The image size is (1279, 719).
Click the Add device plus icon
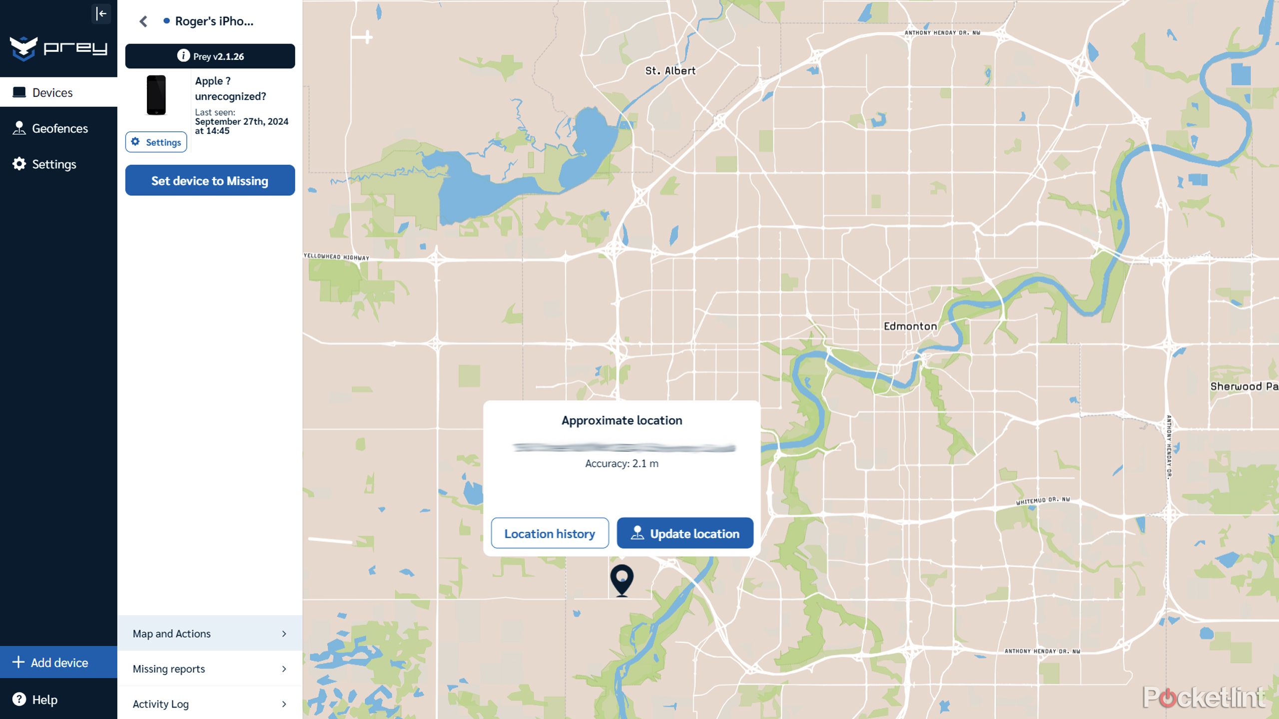click(x=18, y=663)
